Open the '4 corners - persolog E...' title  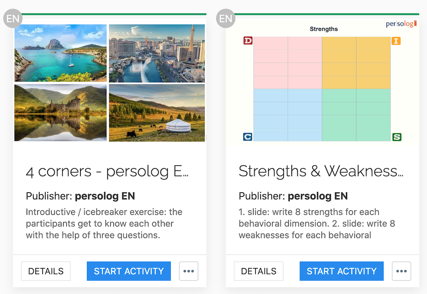point(107,172)
